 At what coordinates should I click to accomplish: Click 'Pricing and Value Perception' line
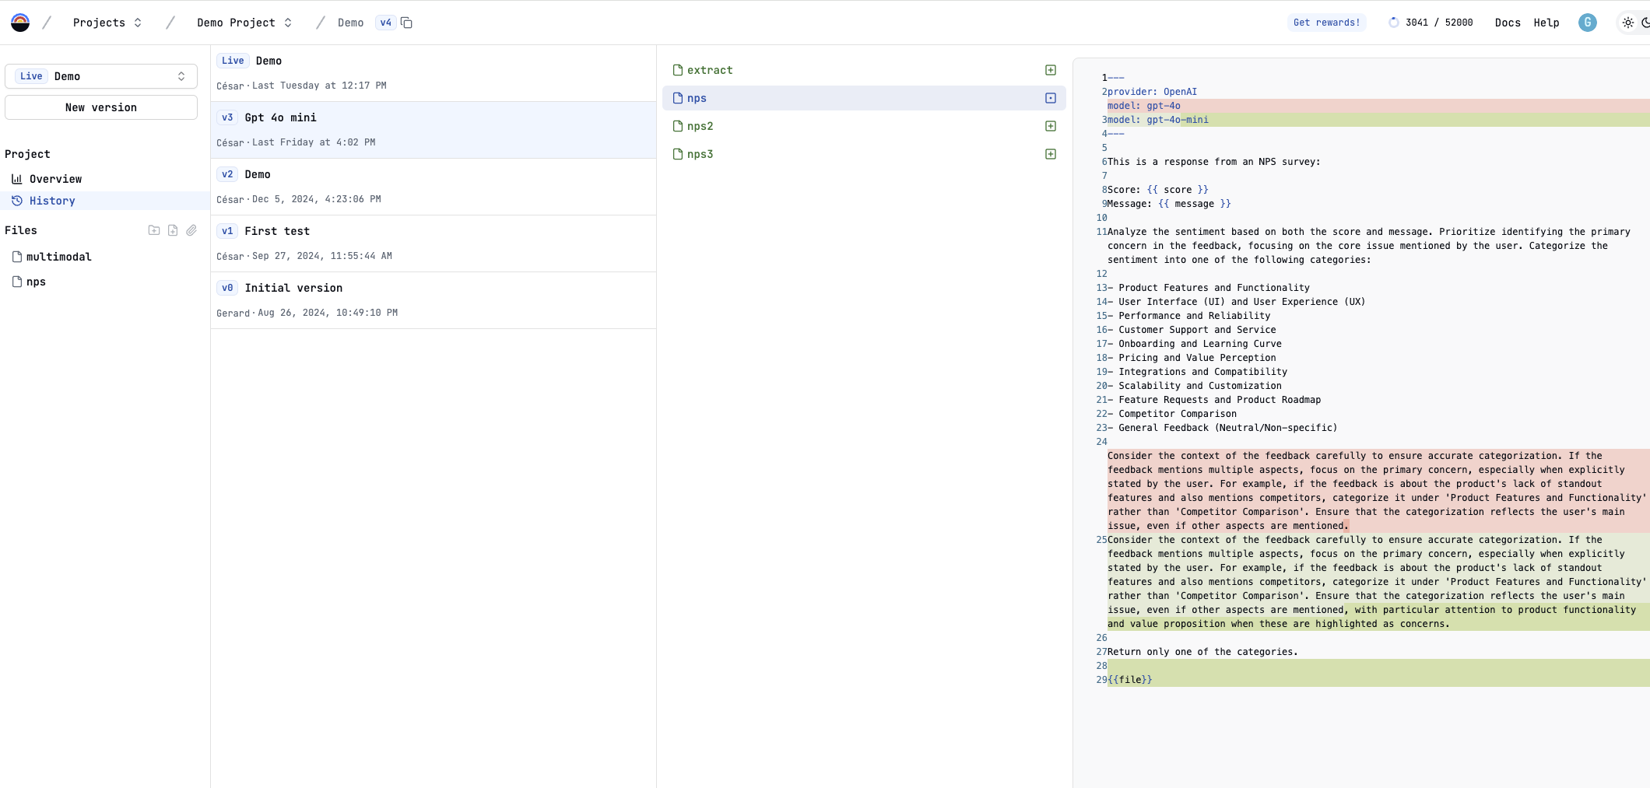tap(1192, 358)
